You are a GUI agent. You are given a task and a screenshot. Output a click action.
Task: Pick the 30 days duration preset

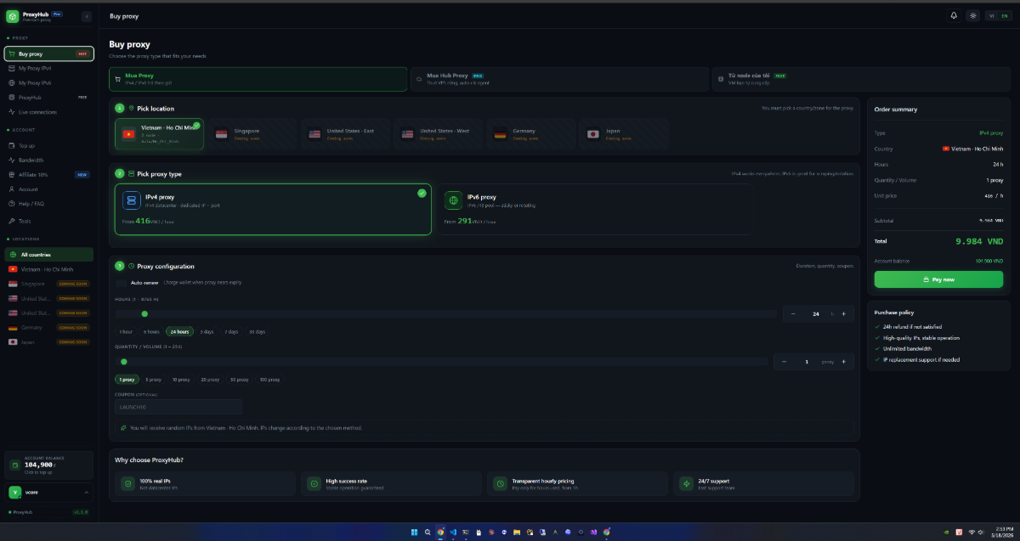tap(257, 331)
